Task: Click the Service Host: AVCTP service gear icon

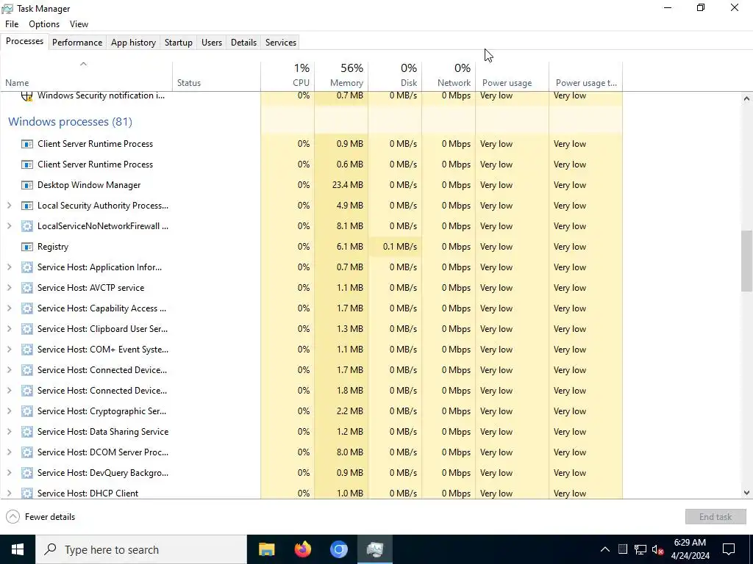Action: [x=27, y=288]
